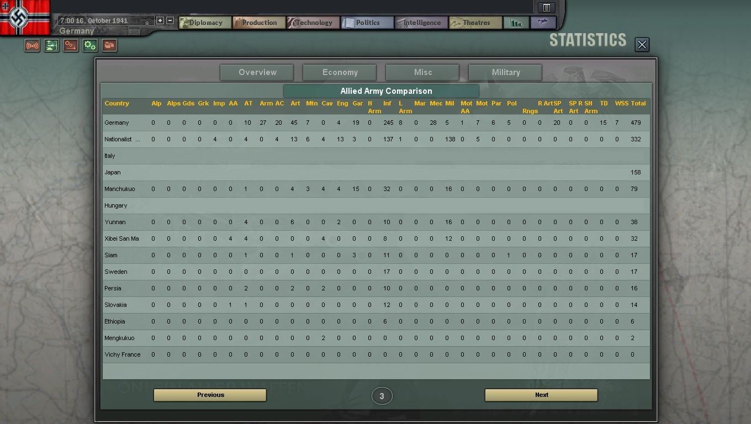Click the green arrows map icon

51,46
